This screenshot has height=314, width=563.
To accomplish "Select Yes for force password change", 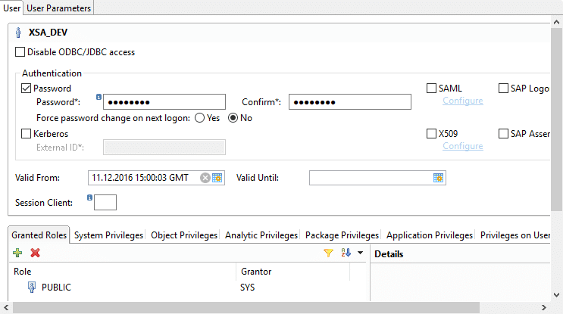I will point(199,118).
